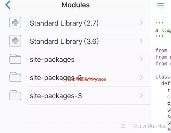171x133 pixels.
Task: Click the folder icon beside site-packages
Action: tap(15, 59)
